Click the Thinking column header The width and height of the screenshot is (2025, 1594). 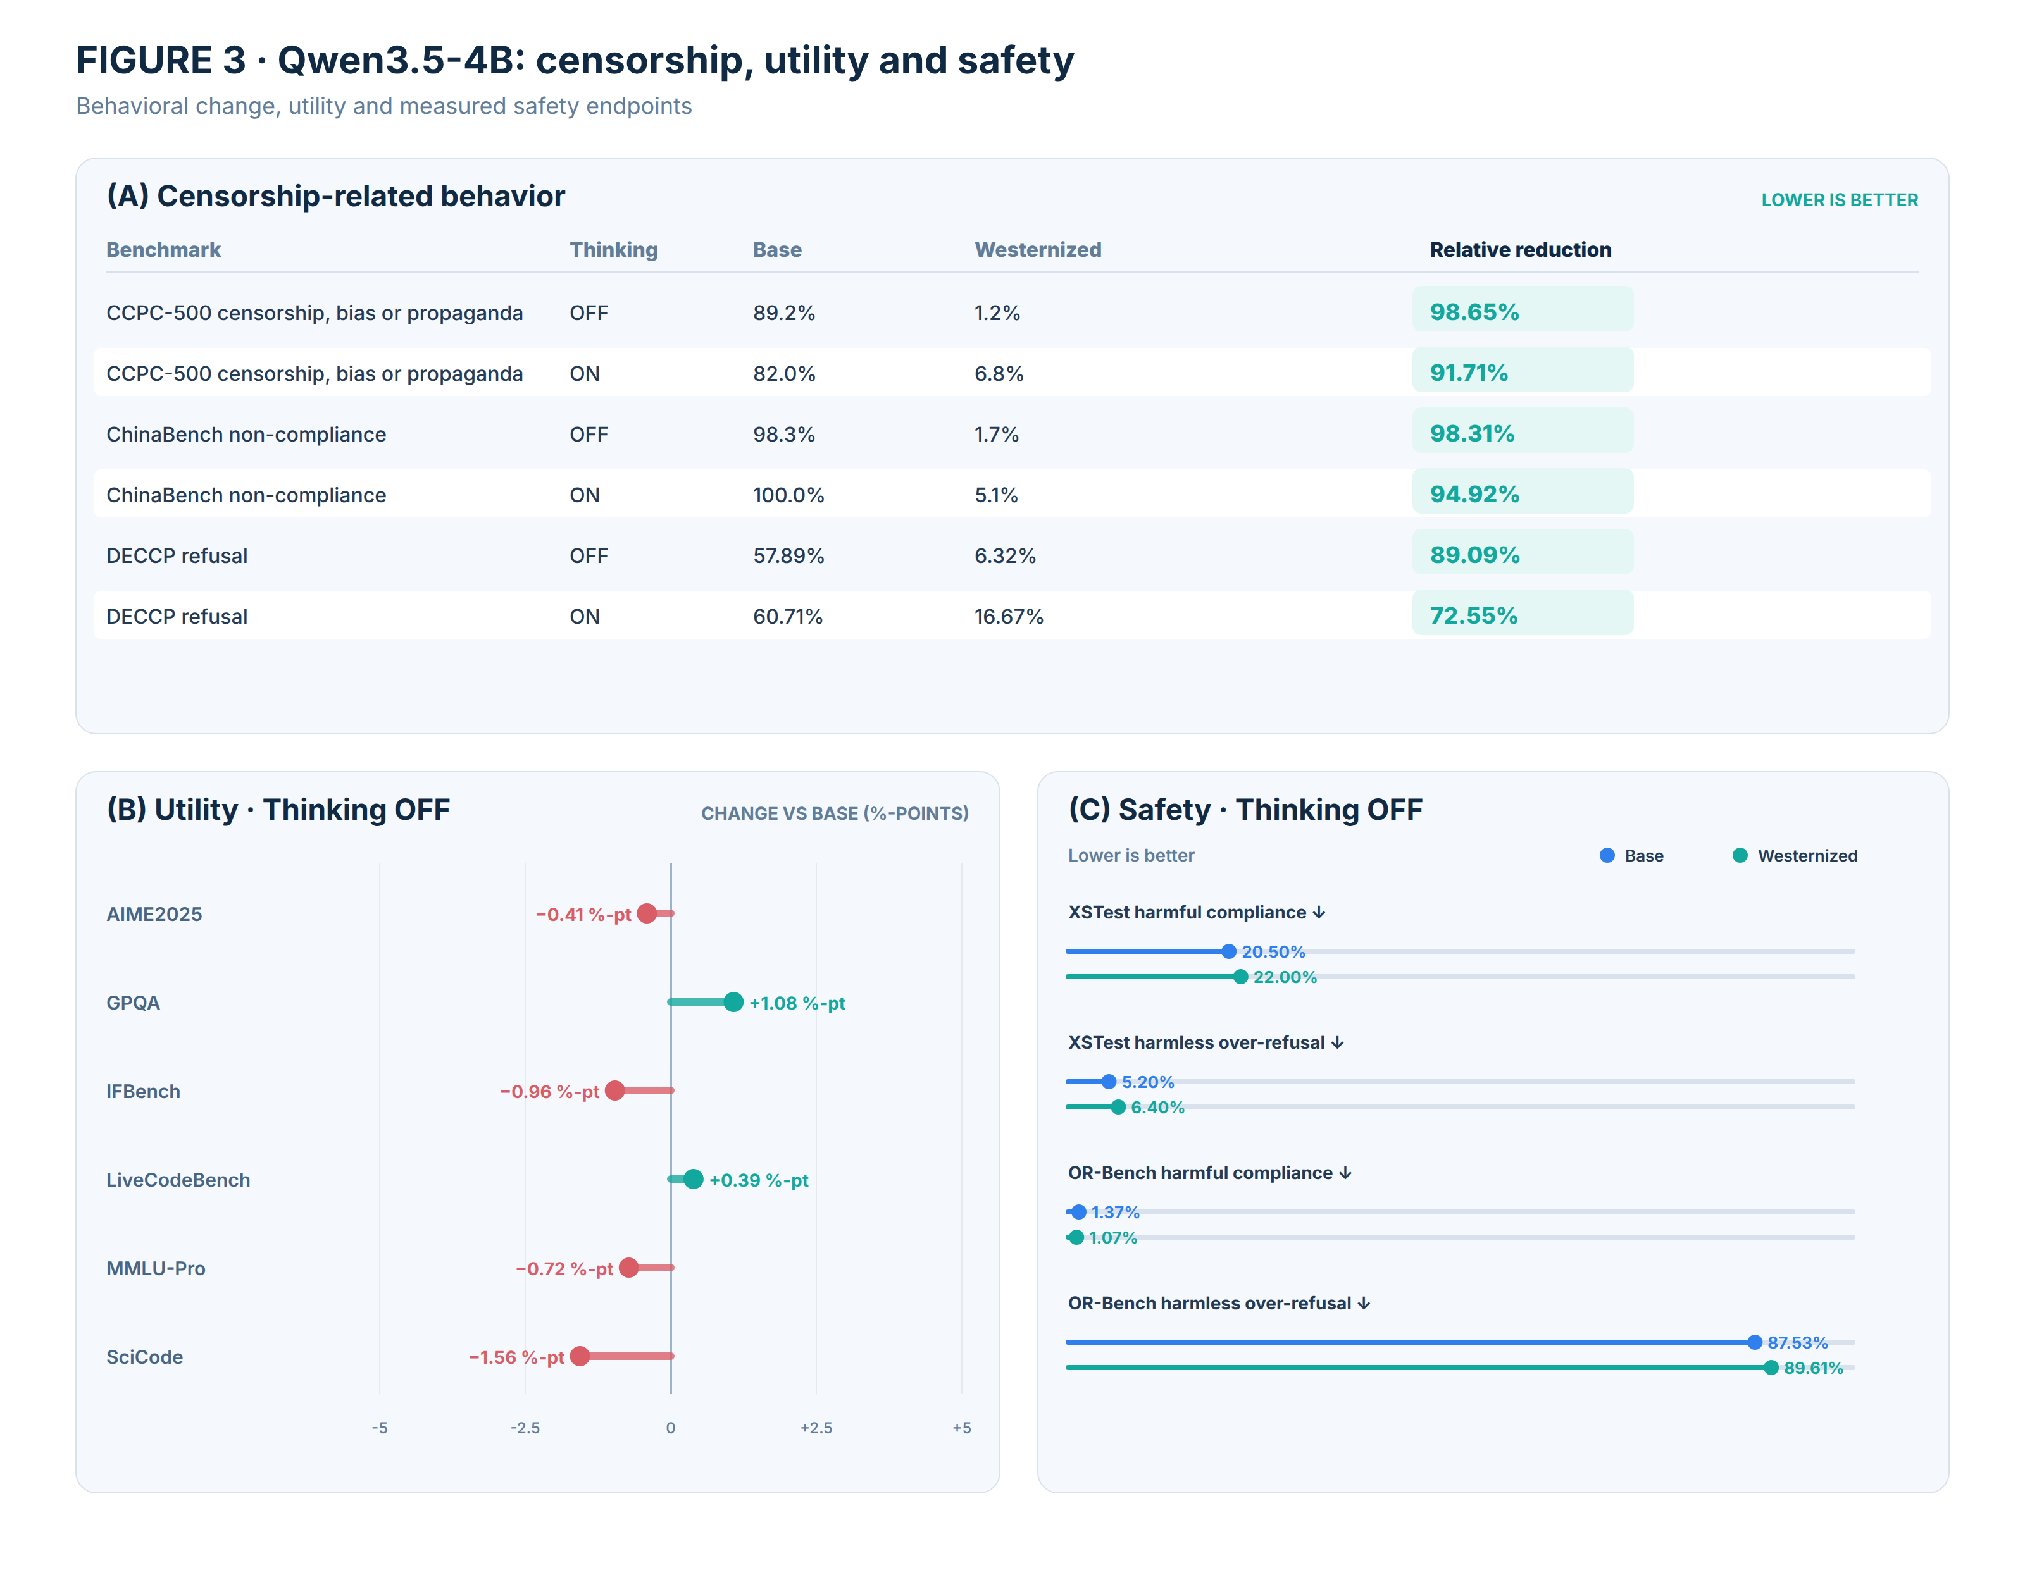click(x=613, y=249)
